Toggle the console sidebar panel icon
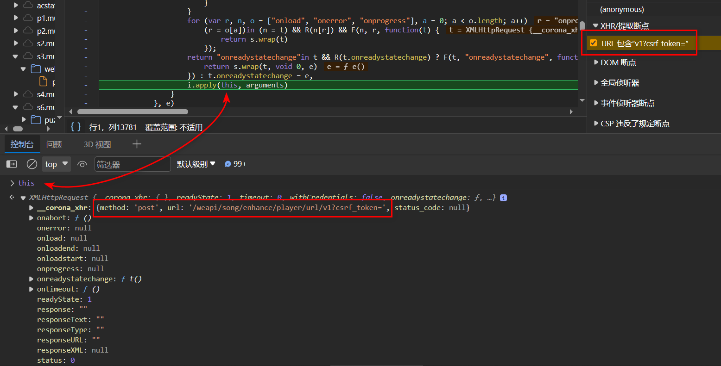Screen dimensions: 721x366 (12, 164)
